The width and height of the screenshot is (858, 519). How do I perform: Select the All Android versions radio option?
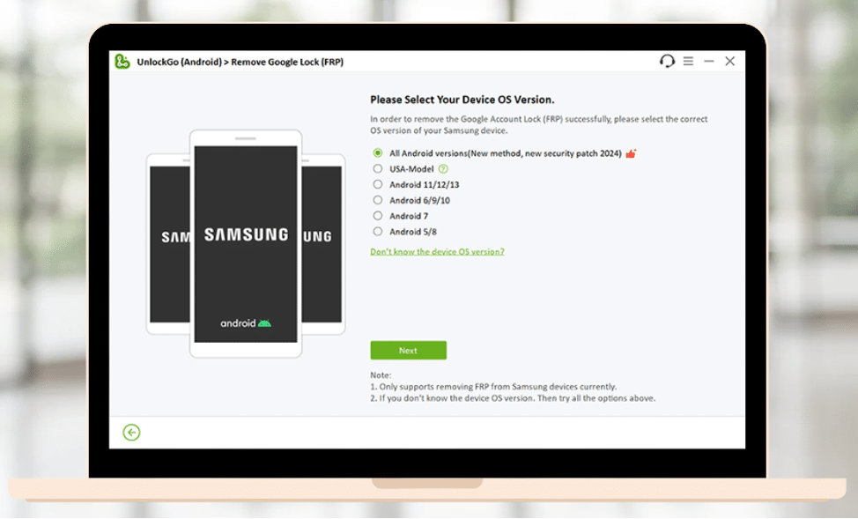[x=378, y=153]
